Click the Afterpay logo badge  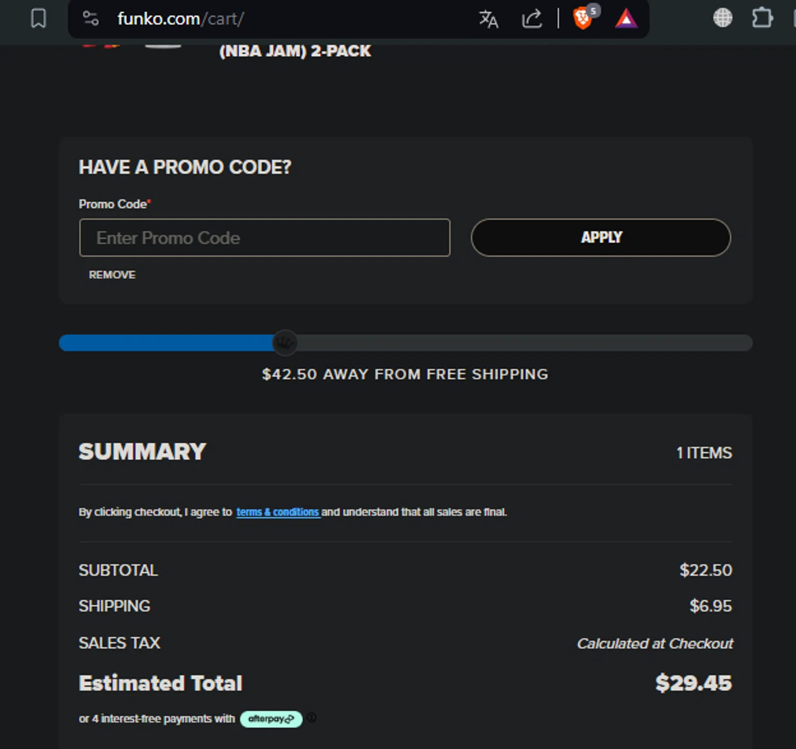[271, 719]
